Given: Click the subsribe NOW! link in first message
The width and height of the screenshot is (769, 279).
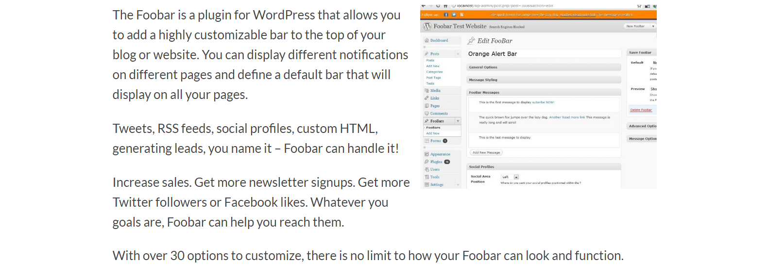Looking at the screenshot, I should tap(543, 102).
